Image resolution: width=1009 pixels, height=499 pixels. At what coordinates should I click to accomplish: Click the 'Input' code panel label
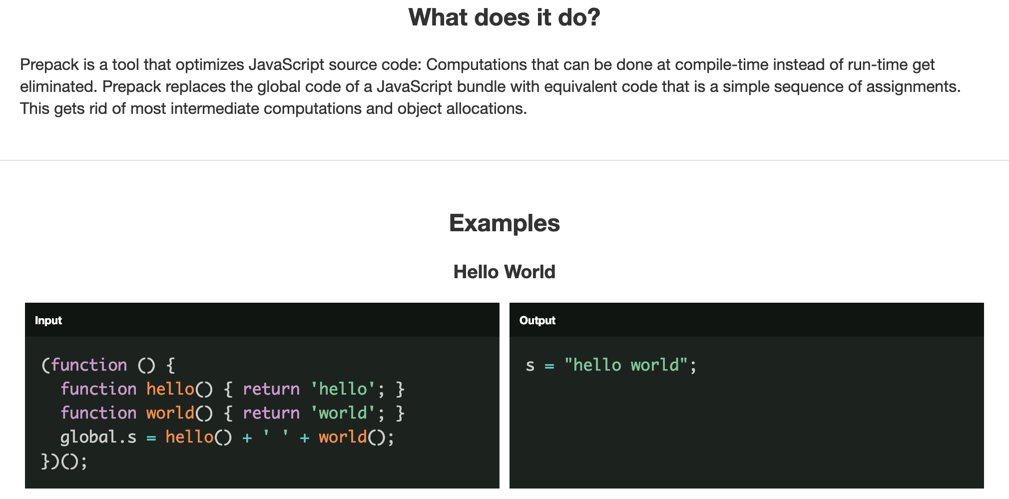48,320
